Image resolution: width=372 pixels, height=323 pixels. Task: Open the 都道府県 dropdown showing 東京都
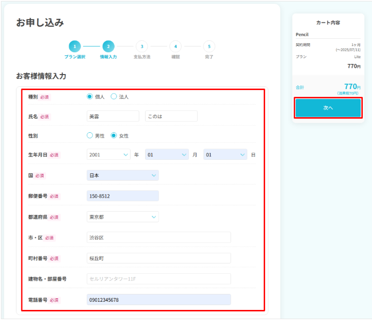point(123,217)
